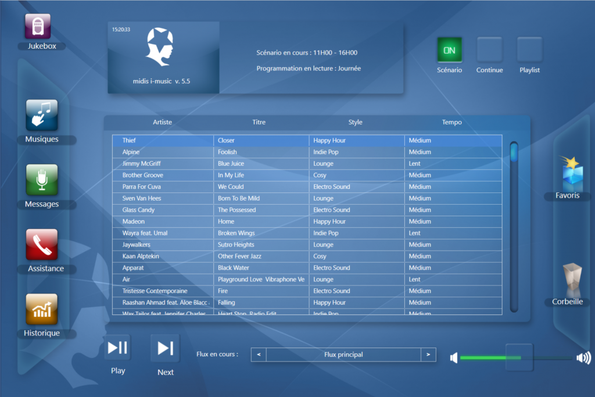The width and height of the screenshot is (595, 397).
Task: Sort by the Artiste column header
Action: (x=163, y=122)
